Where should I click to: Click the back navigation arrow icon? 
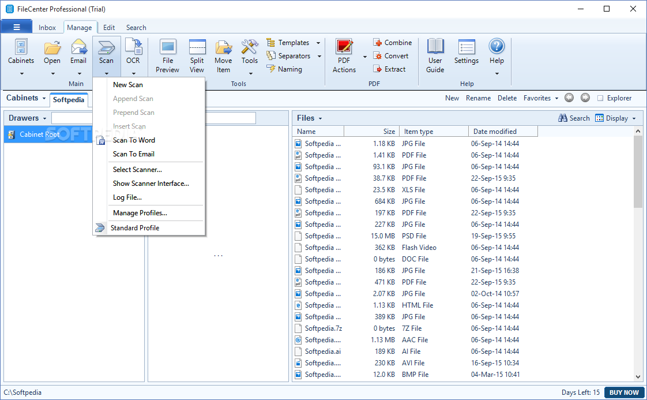569,98
